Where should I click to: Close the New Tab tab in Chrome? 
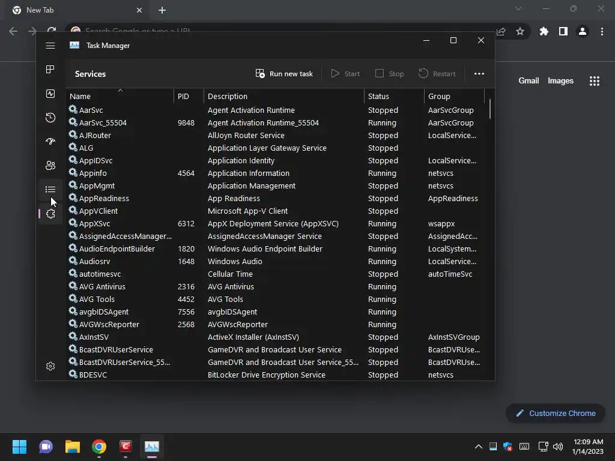point(139,10)
